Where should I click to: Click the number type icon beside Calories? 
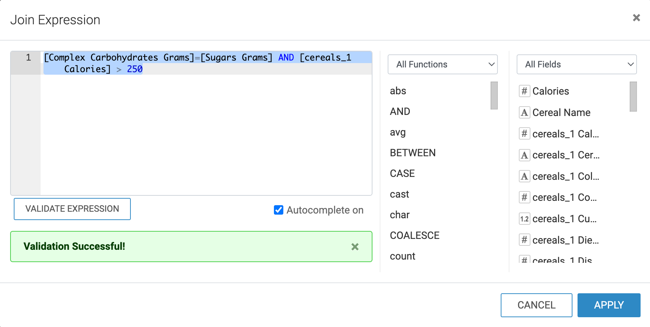[524, 91]
